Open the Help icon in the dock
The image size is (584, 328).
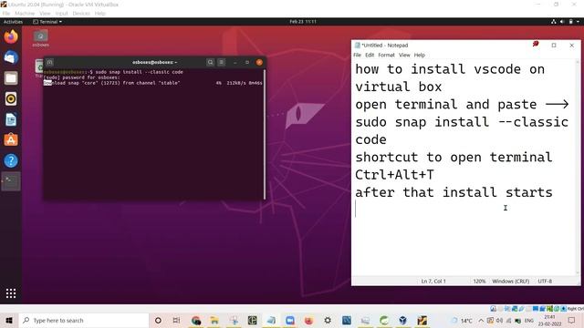[11, 160]
